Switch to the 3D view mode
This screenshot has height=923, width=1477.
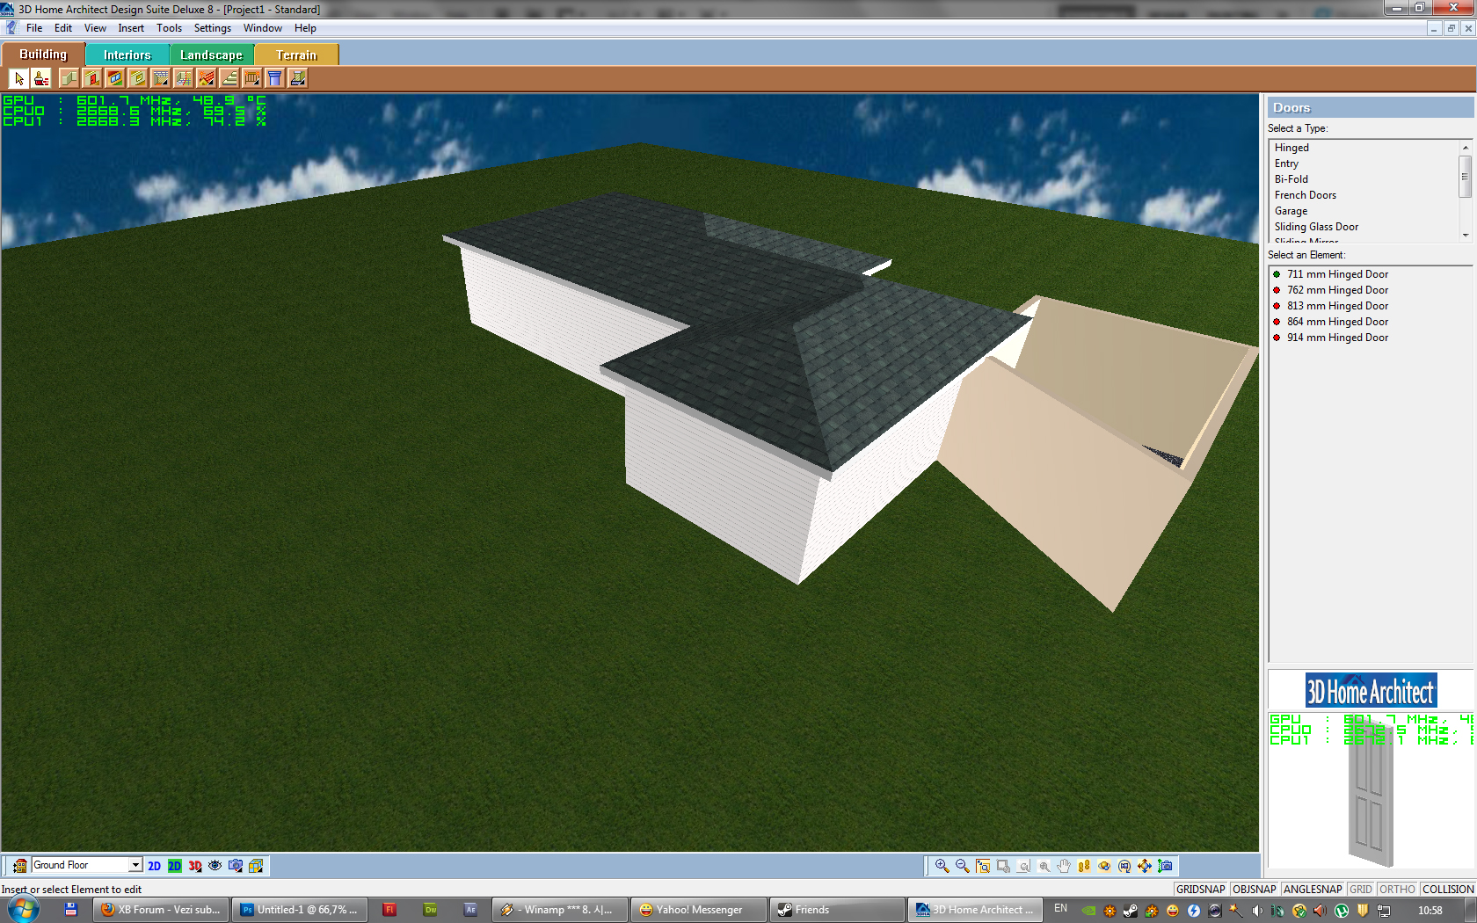[195, 866]
